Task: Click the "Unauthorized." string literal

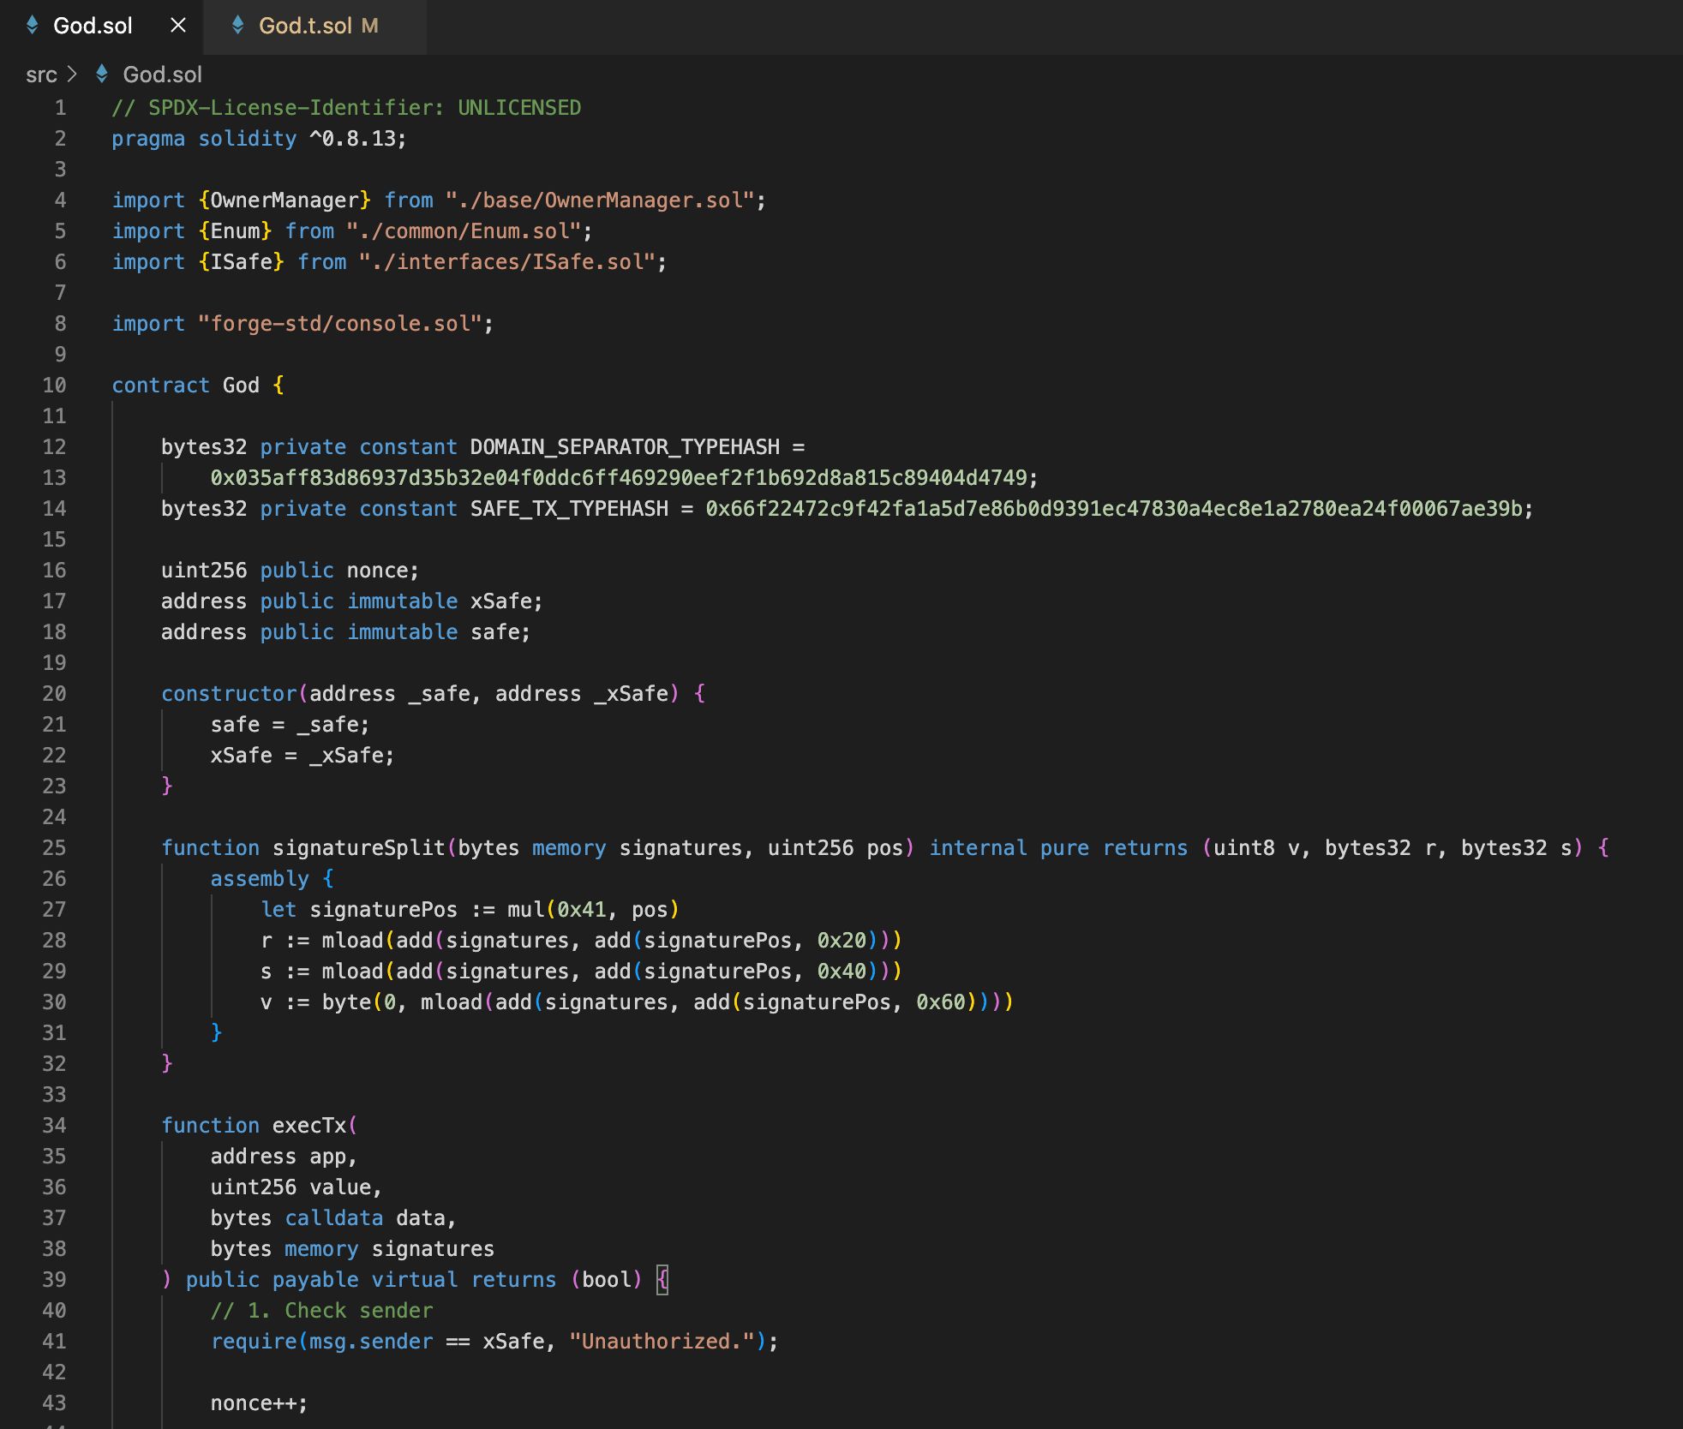Action: (x=662, y=1342)
